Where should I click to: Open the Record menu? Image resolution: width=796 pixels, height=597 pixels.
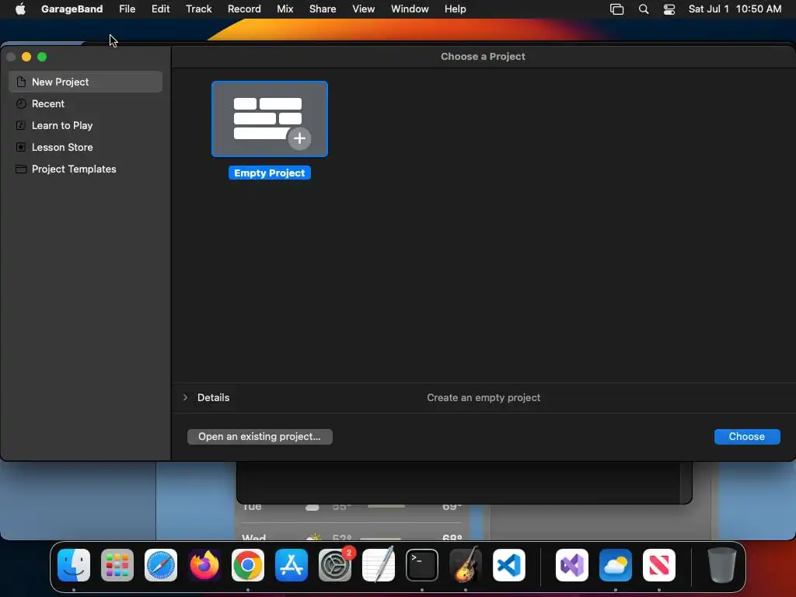[x=244, y=9]
